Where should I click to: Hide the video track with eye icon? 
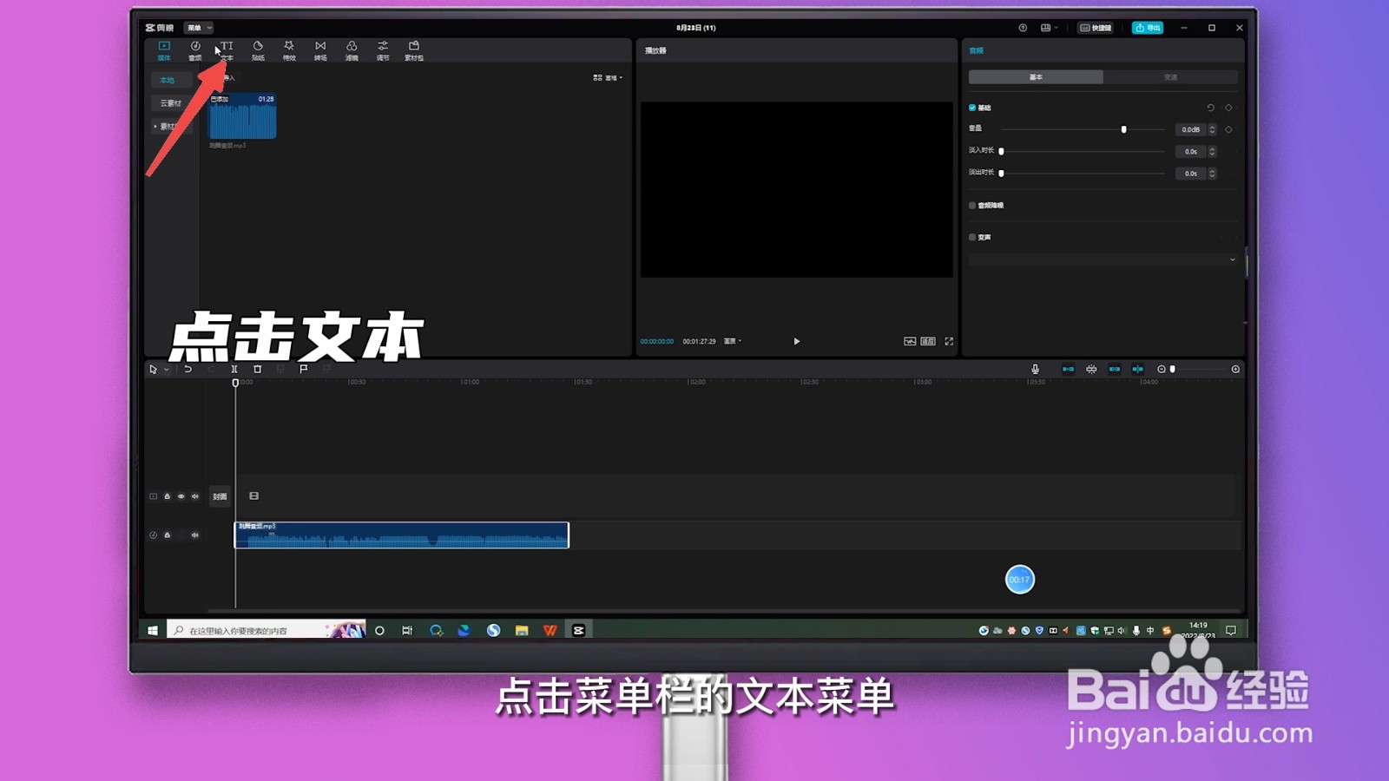pos(181,496)
